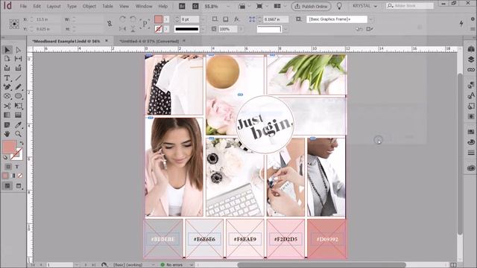Image resolution: width=477 pixels, height=268 pixels.
Task: Select the Zoom tool magnifier
Action: pos(18,134)
